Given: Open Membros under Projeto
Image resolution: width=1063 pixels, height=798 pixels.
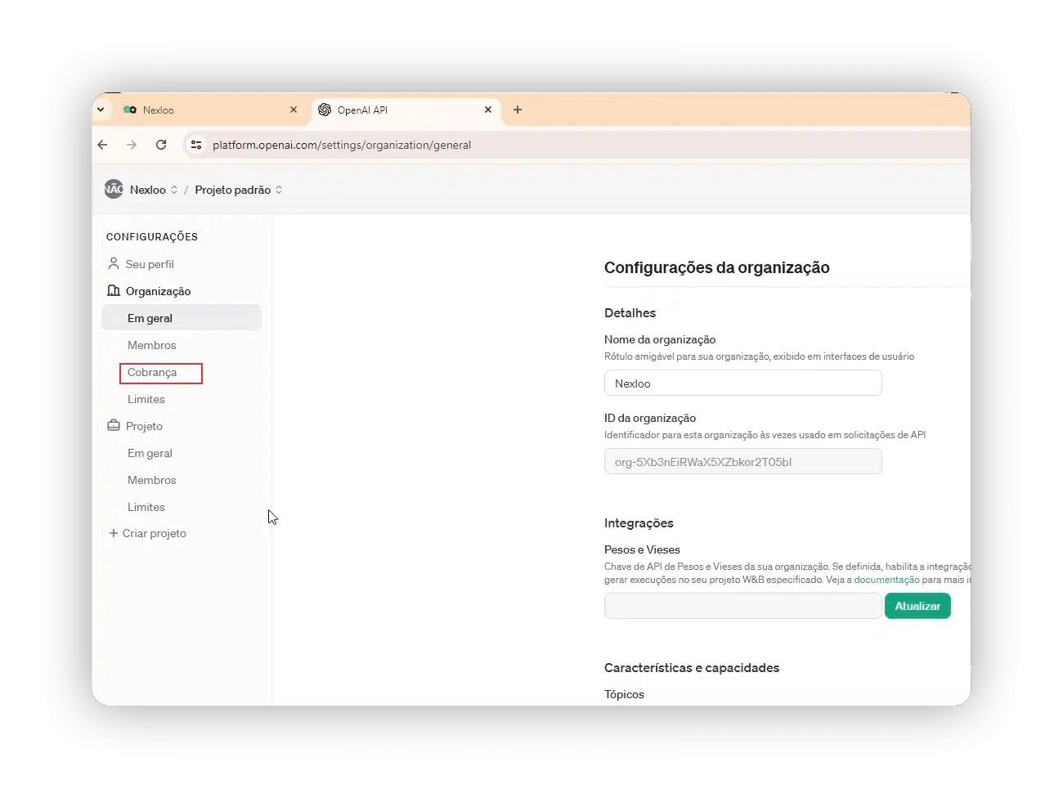Looking at the screenshot, I should 151,480.
